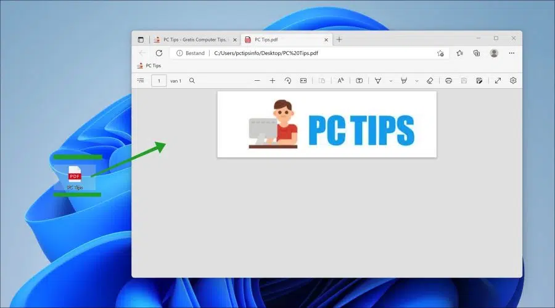Add this page to favorites
The height and width of the screenshot is (308, 555).
(x=440, y=53)
